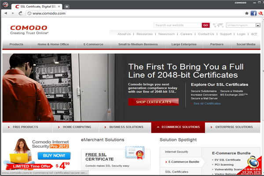264x176 pixels.
Task: Click the server room banner image
Action: coord(59,87)
